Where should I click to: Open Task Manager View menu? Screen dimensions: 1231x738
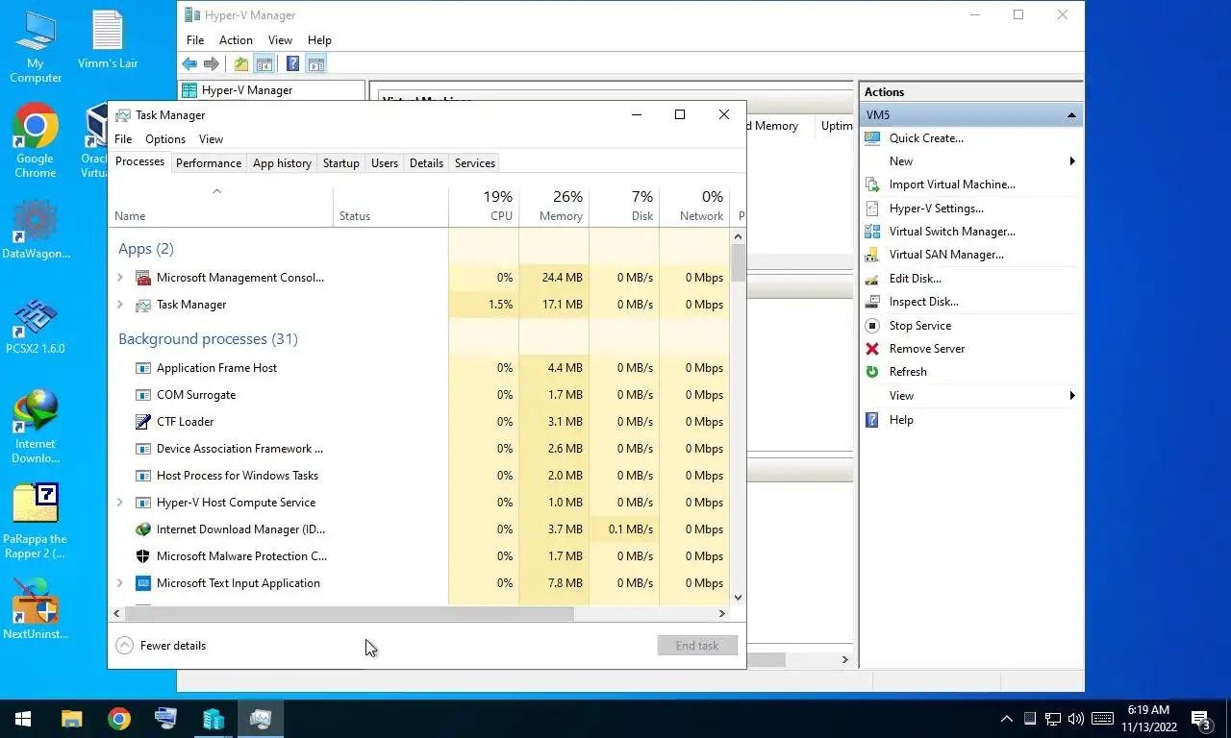pos(211,139)
